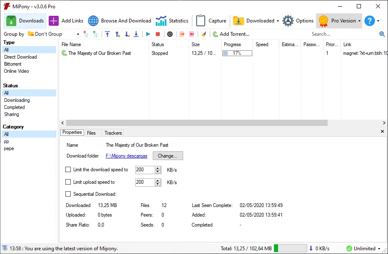
Task: Expand the help menu dropdown arrow
Action: [x=378, y=21]
